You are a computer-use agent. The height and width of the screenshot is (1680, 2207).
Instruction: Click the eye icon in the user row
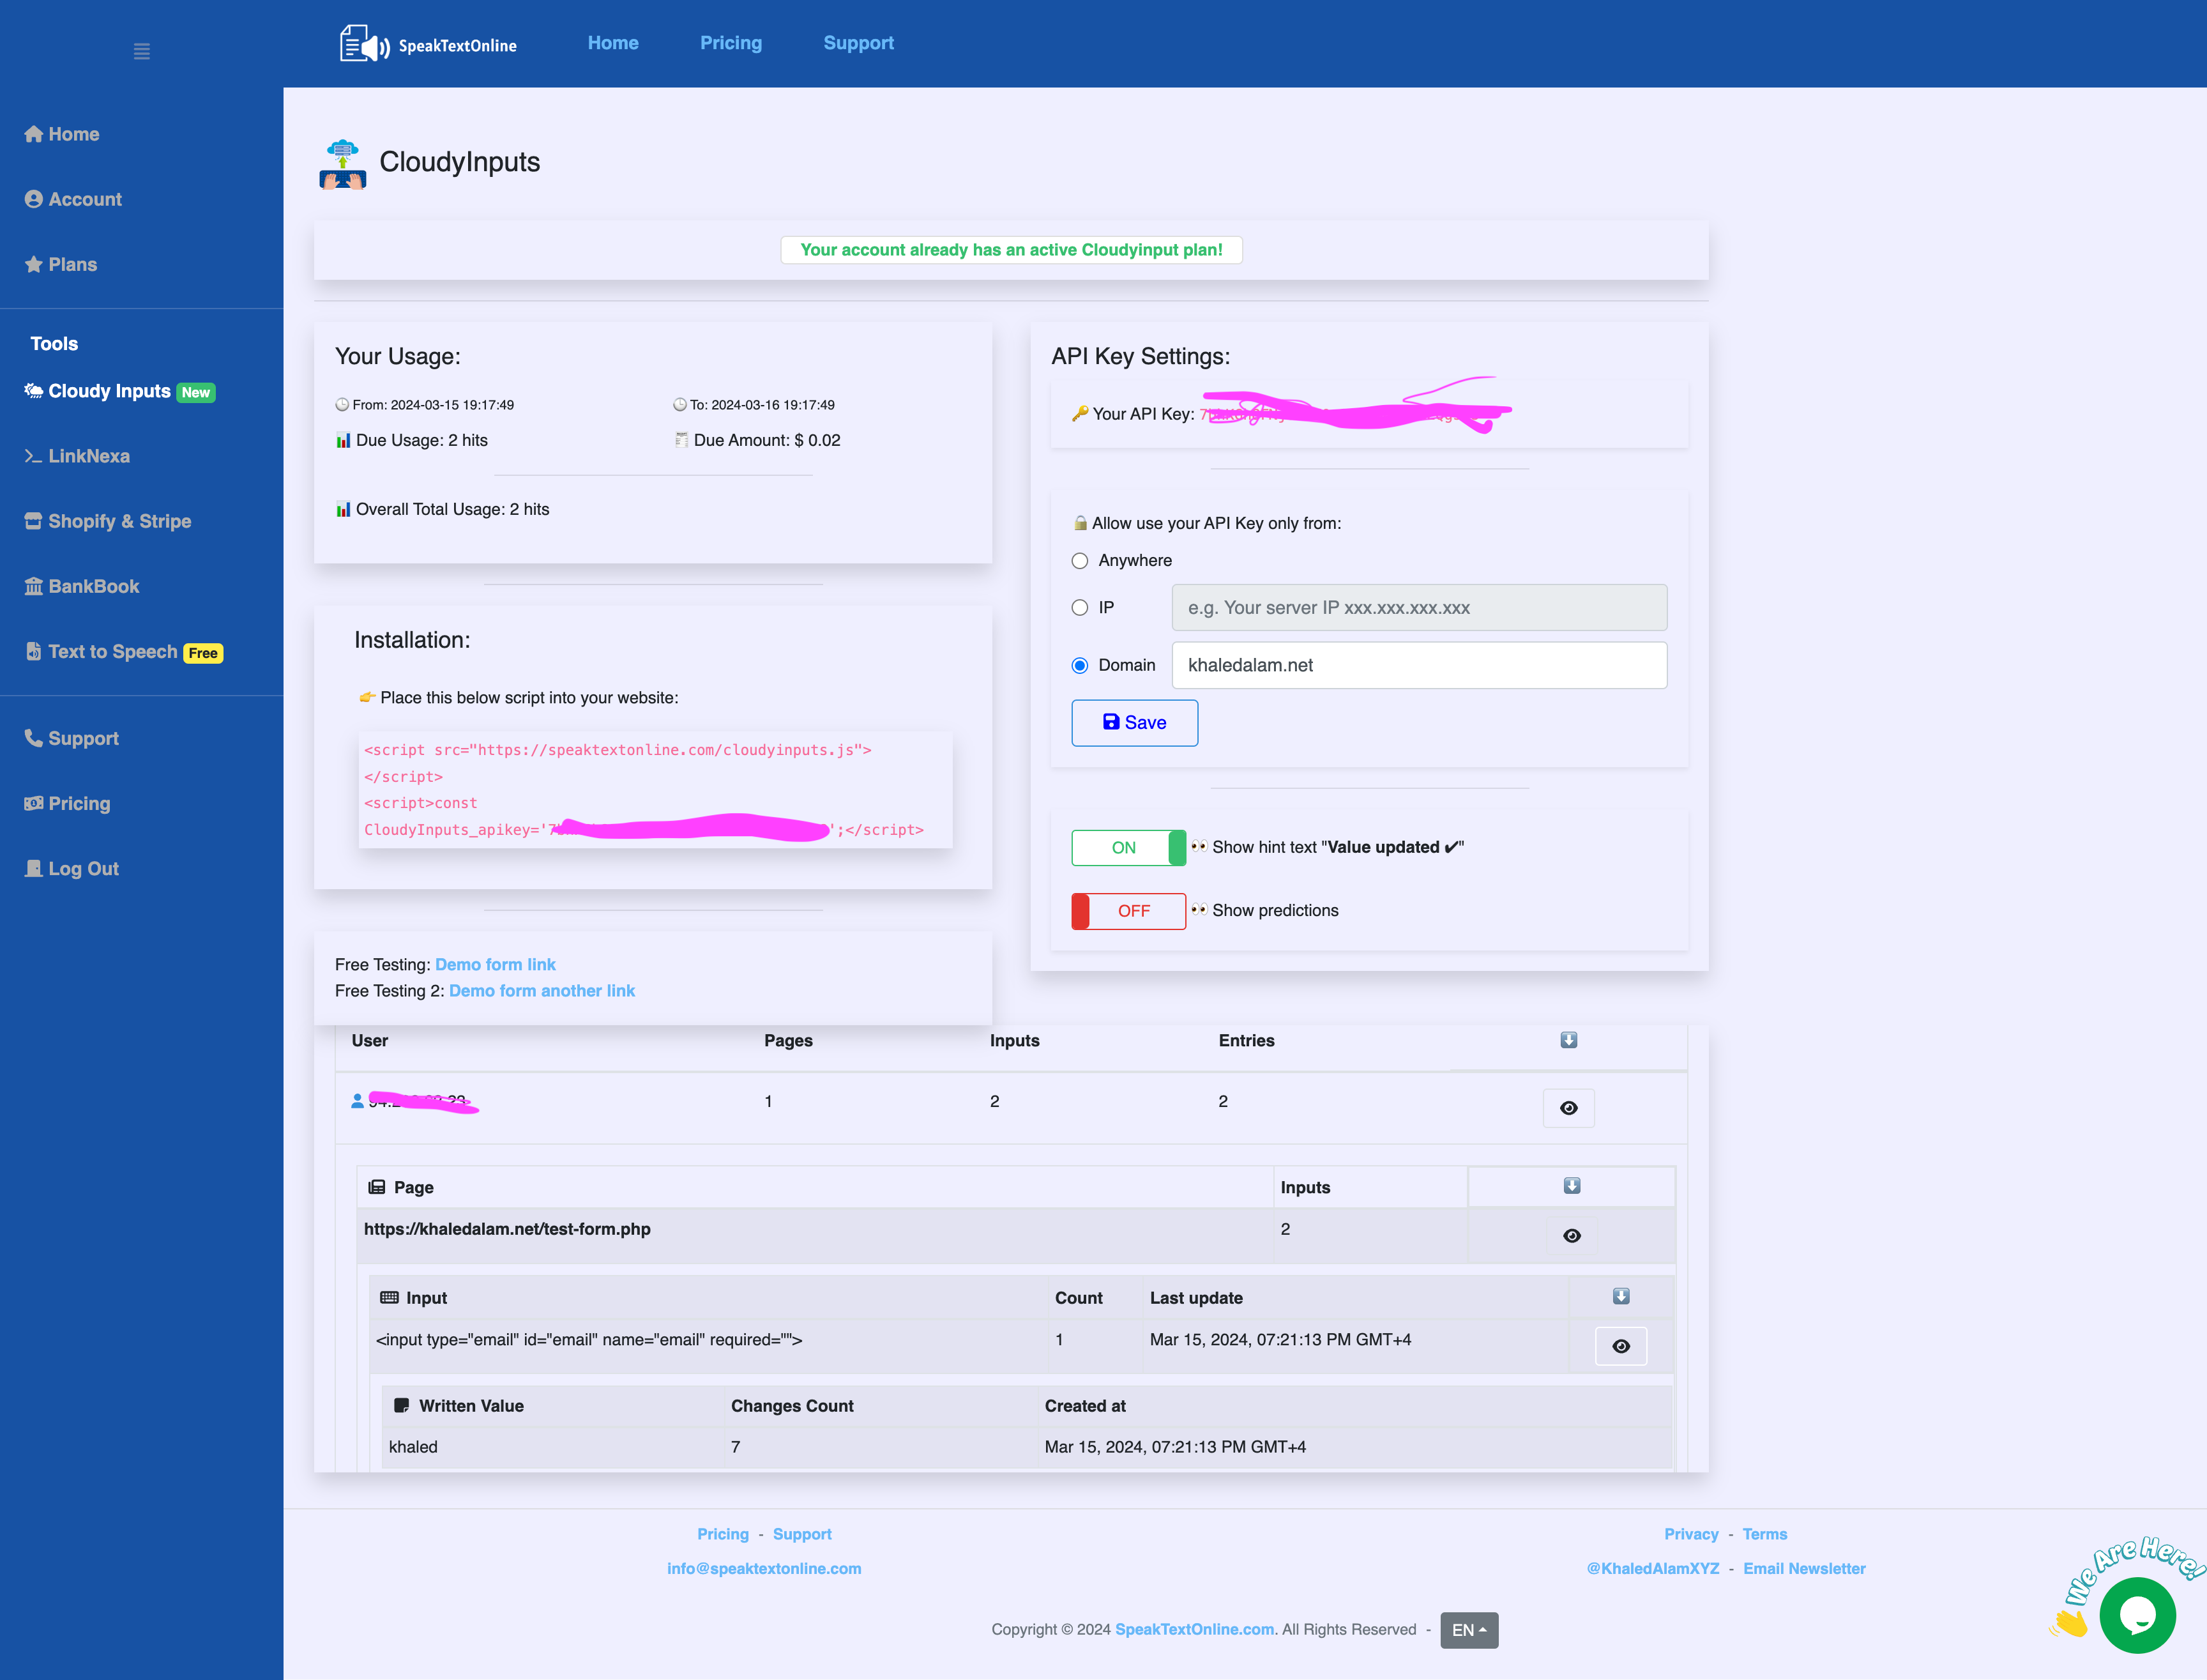click(x=1568, y=1108)
